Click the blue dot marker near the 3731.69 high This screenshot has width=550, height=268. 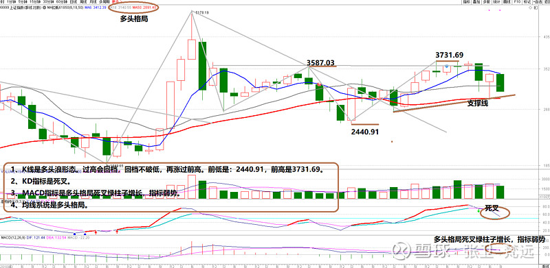coord(446,66)
